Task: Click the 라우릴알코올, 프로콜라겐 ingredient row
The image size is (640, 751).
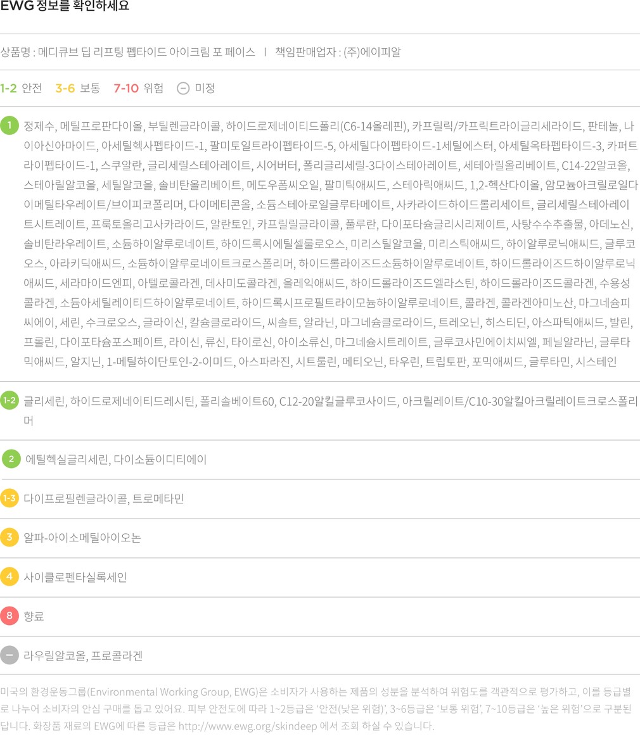Action: point(83,655)
